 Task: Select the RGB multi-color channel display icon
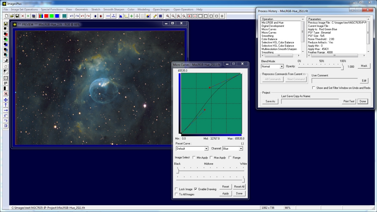point(41,16)
